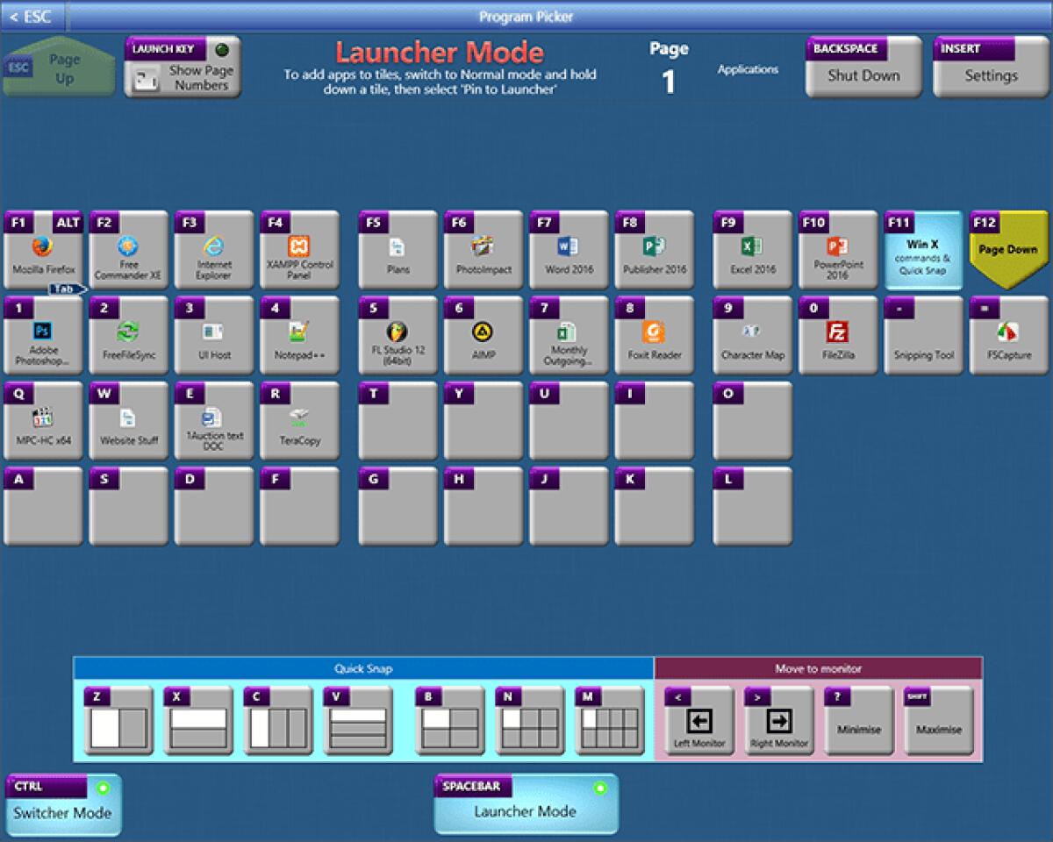
Task: Open MPC-HC x64 from the Q tile
Action: coord(43,423)
